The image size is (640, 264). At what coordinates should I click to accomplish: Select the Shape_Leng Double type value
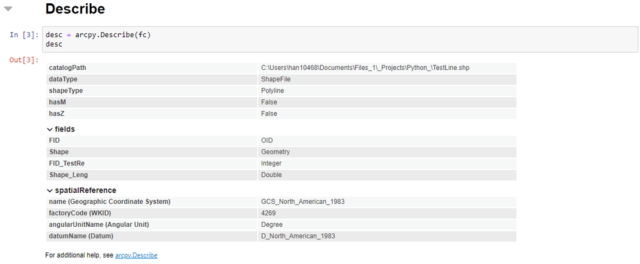(271, 175)
